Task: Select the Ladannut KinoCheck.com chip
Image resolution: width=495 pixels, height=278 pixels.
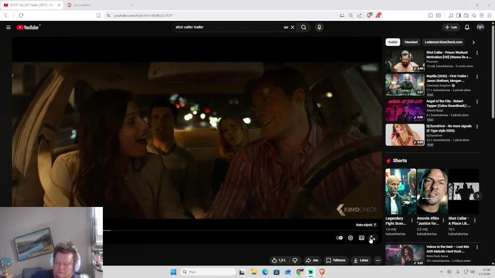Action: (x=444, y=42)
